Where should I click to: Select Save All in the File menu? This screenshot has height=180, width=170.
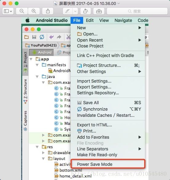point(108,103)
